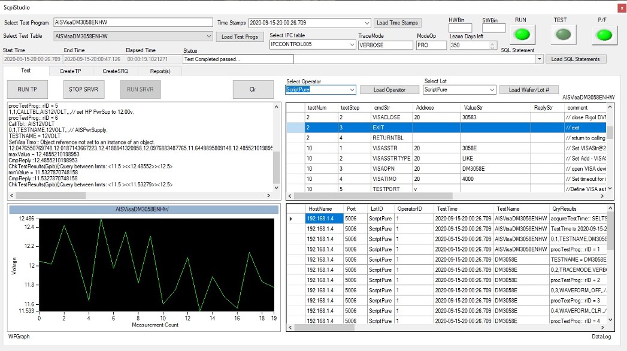Click the testNum column header

[321, 108]
